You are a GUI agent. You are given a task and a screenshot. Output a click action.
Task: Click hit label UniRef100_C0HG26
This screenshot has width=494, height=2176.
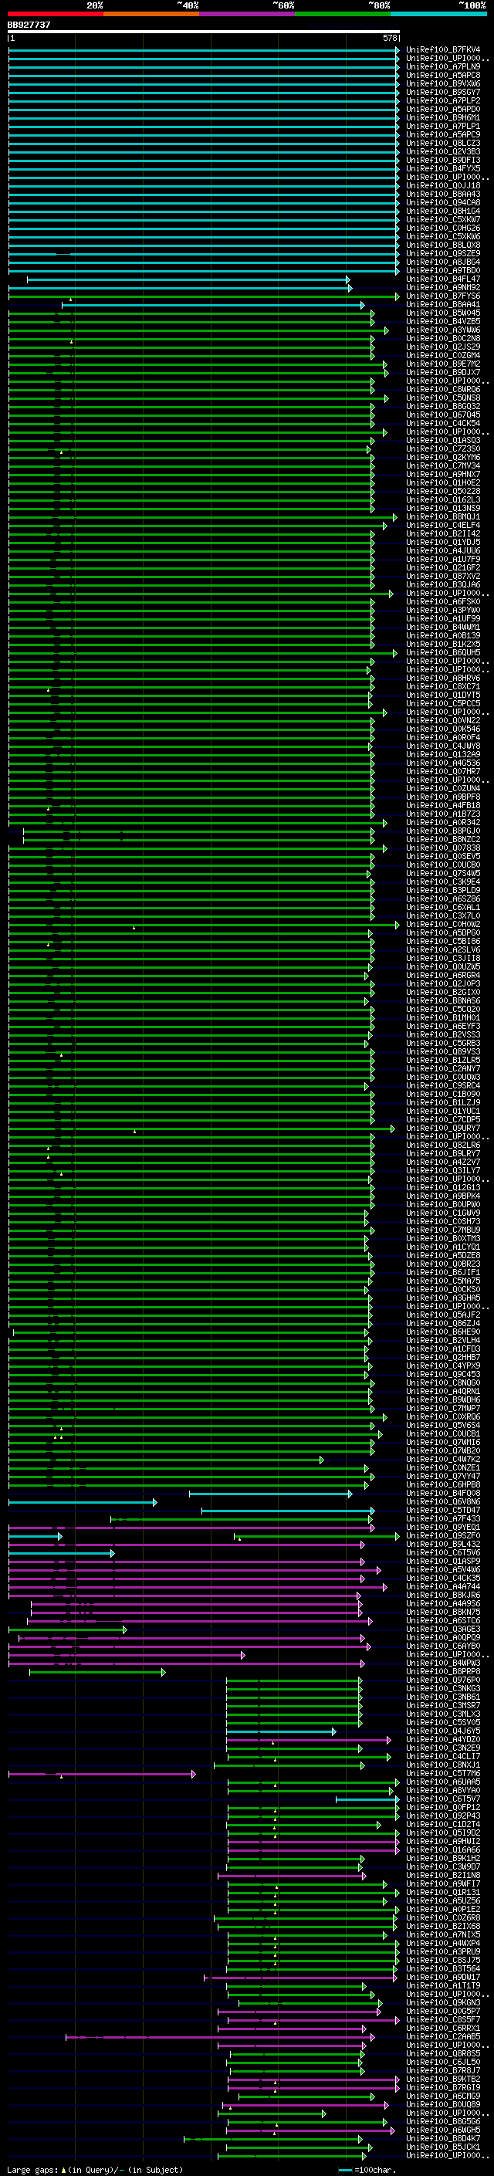tap(443, 228)
